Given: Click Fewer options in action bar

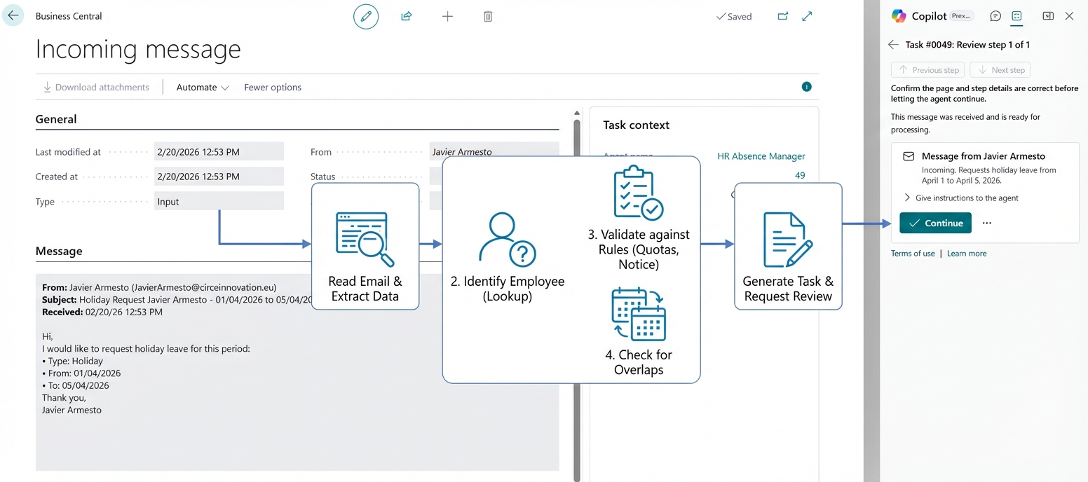Looking at the screenshot, I should (x=273, y=88).
